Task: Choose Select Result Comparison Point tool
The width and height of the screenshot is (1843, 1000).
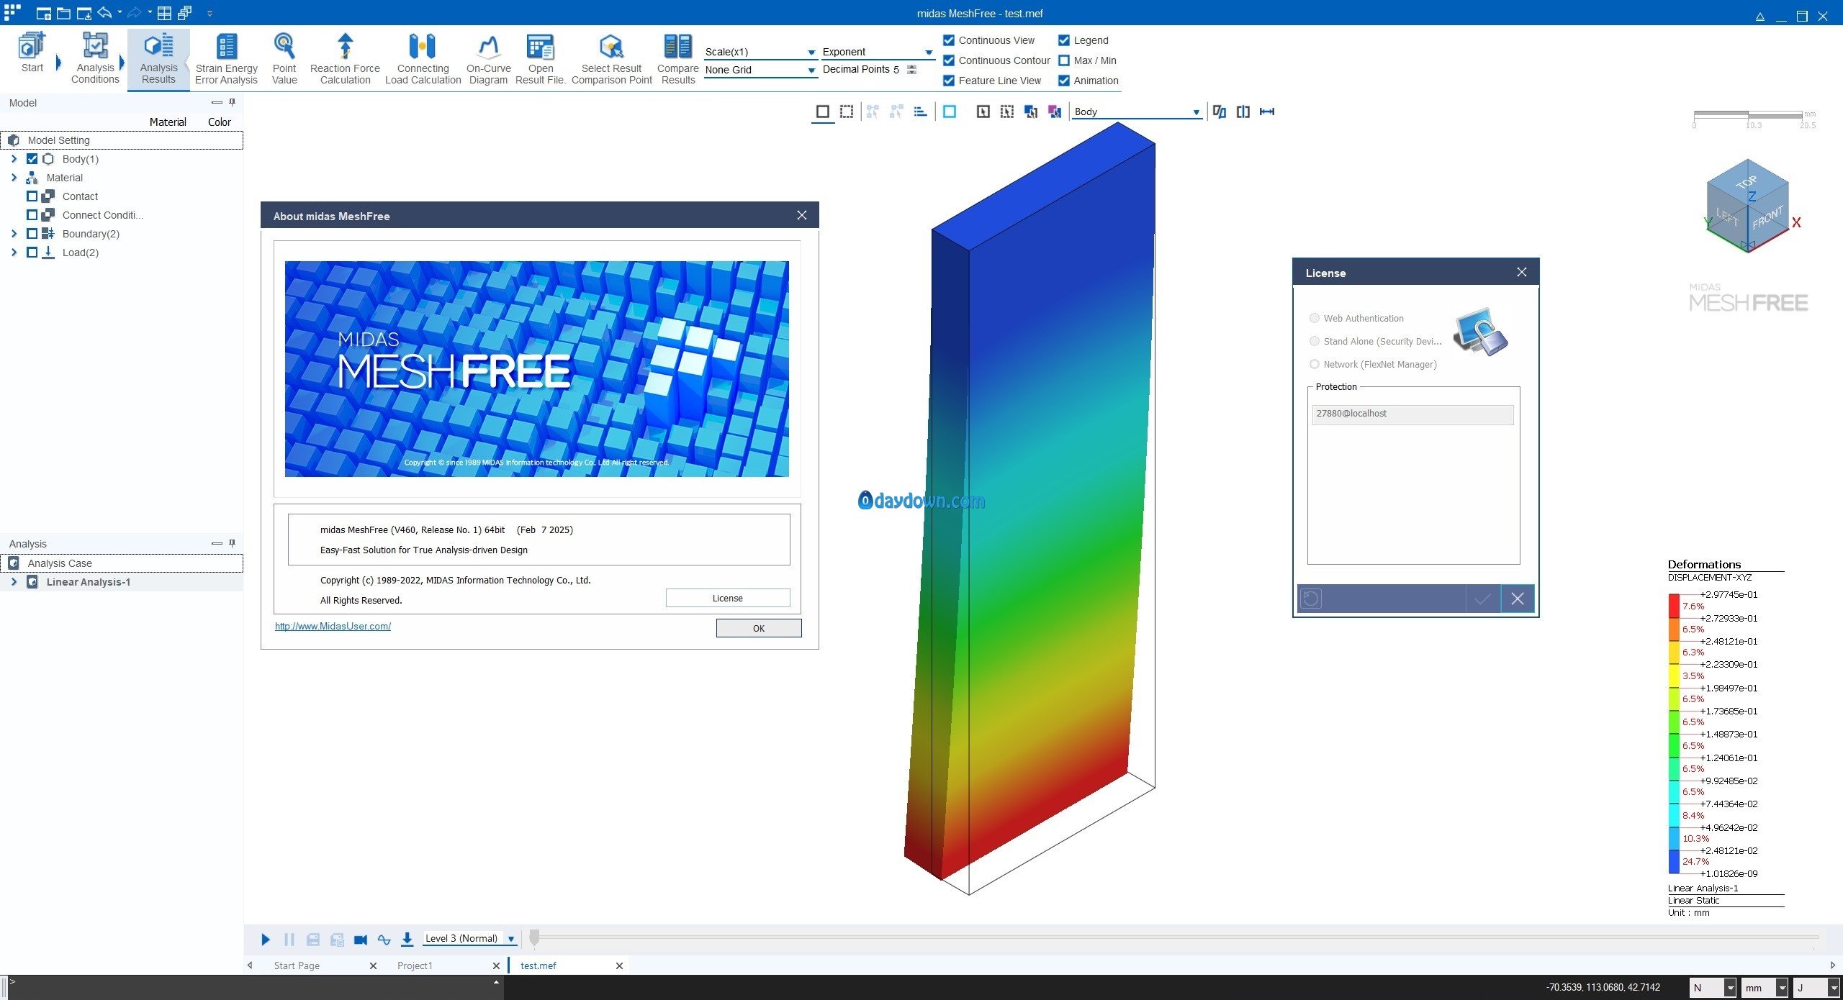Action: tap(611, 59)
